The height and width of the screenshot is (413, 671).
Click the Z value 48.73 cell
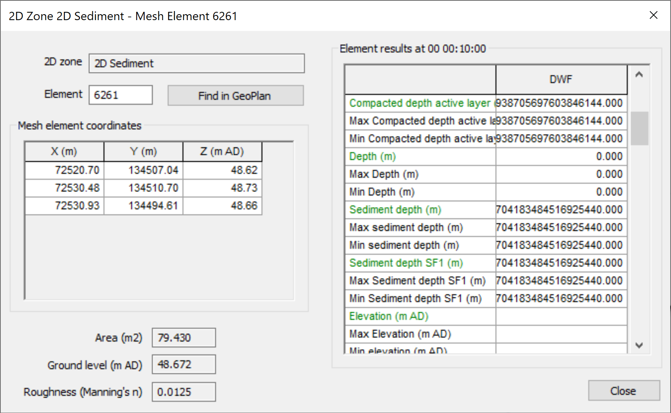point(245,188)
